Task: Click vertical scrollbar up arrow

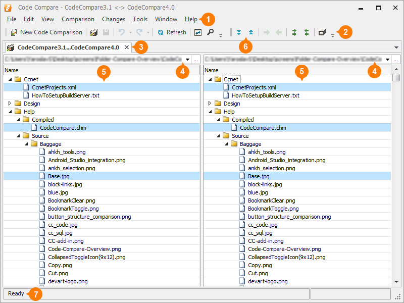Action: (x=396, y=69)
